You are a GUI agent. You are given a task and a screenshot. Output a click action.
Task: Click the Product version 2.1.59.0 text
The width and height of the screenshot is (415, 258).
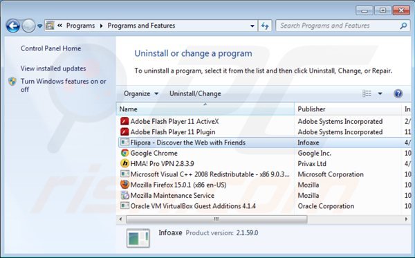pyautogui.click(x=222, y=233)
